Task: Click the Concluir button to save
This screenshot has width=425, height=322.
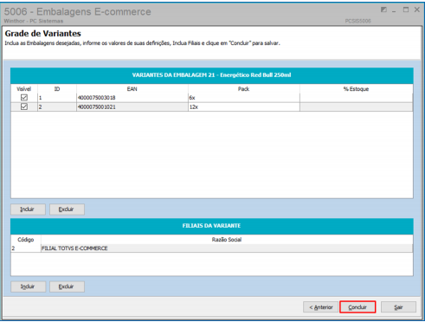Action: pyautogui.click(x=357, y=307)
